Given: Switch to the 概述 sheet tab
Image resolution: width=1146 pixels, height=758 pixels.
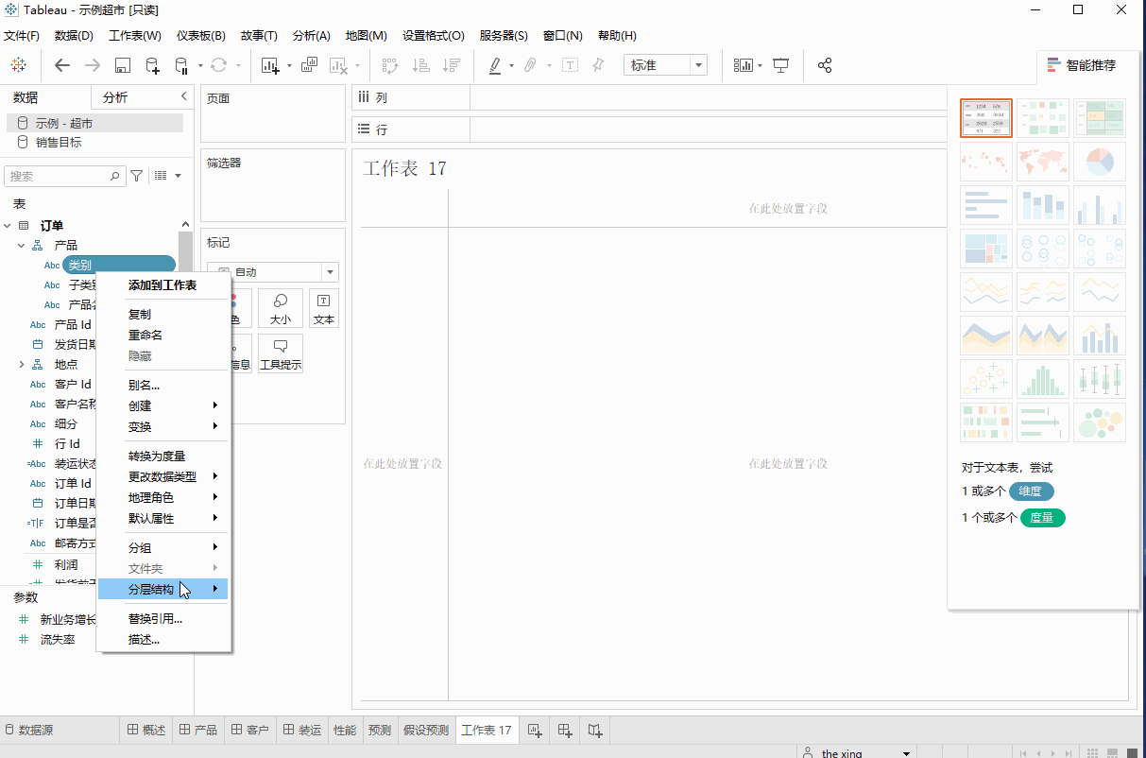Looking at the screenshot, I should tap(145, 730).
